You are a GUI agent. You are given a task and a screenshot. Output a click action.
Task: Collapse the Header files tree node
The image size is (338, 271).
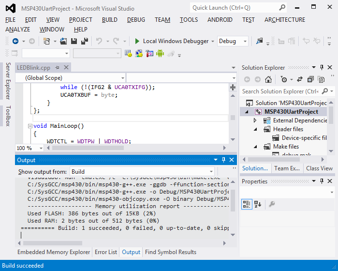point(255,129)
